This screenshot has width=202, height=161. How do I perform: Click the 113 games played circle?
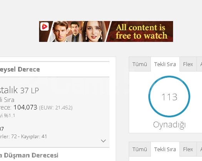click(169, 97)
